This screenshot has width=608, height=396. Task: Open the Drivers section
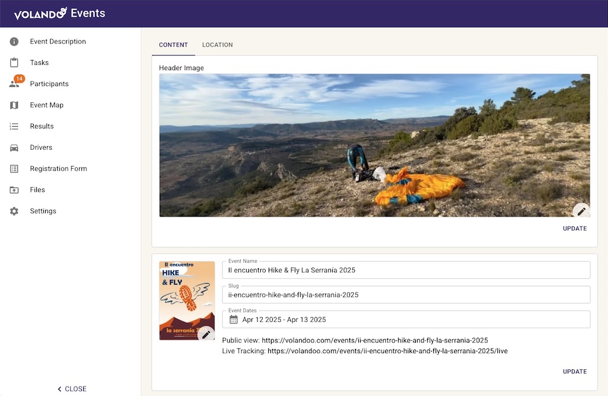coord(40,147)
